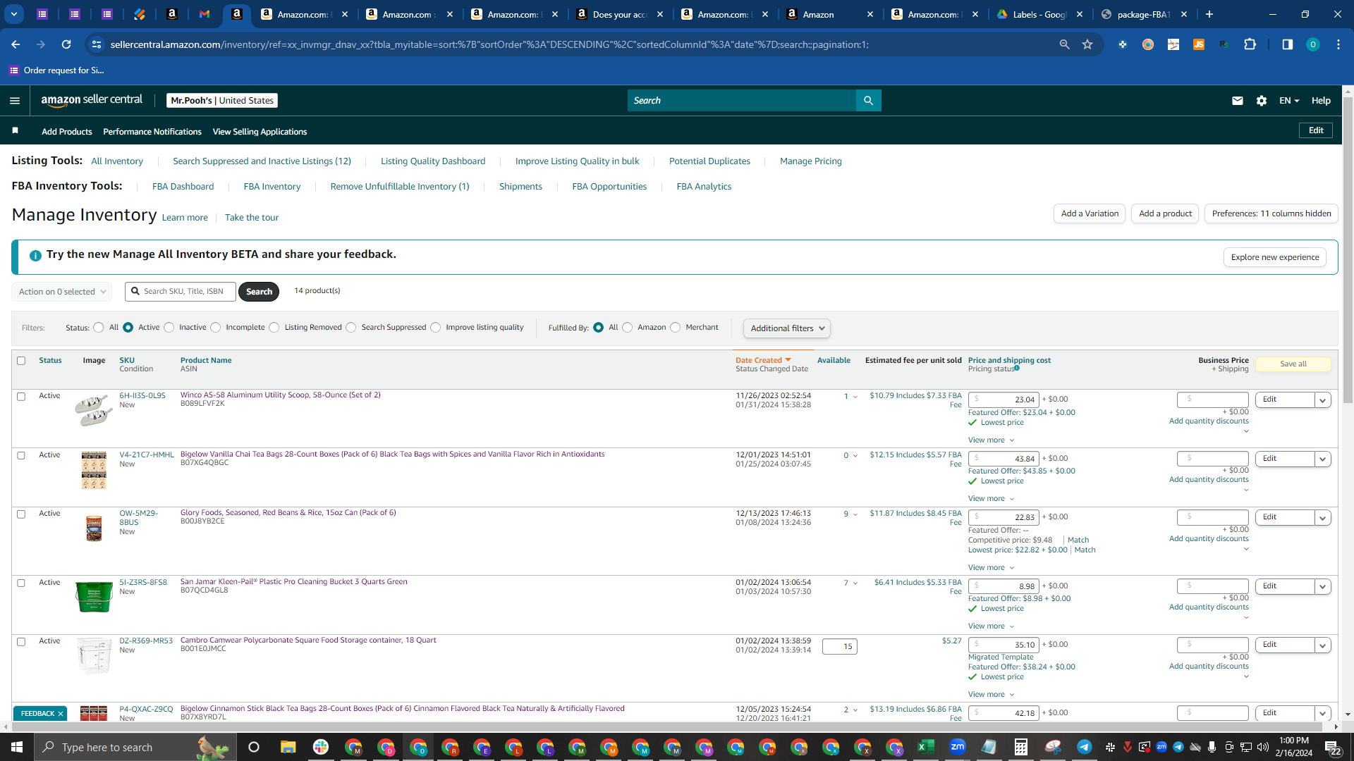Click the Amazon Seller Central logo
The height and width of the screenshot is (761, 1354).
tap(92, 100)
